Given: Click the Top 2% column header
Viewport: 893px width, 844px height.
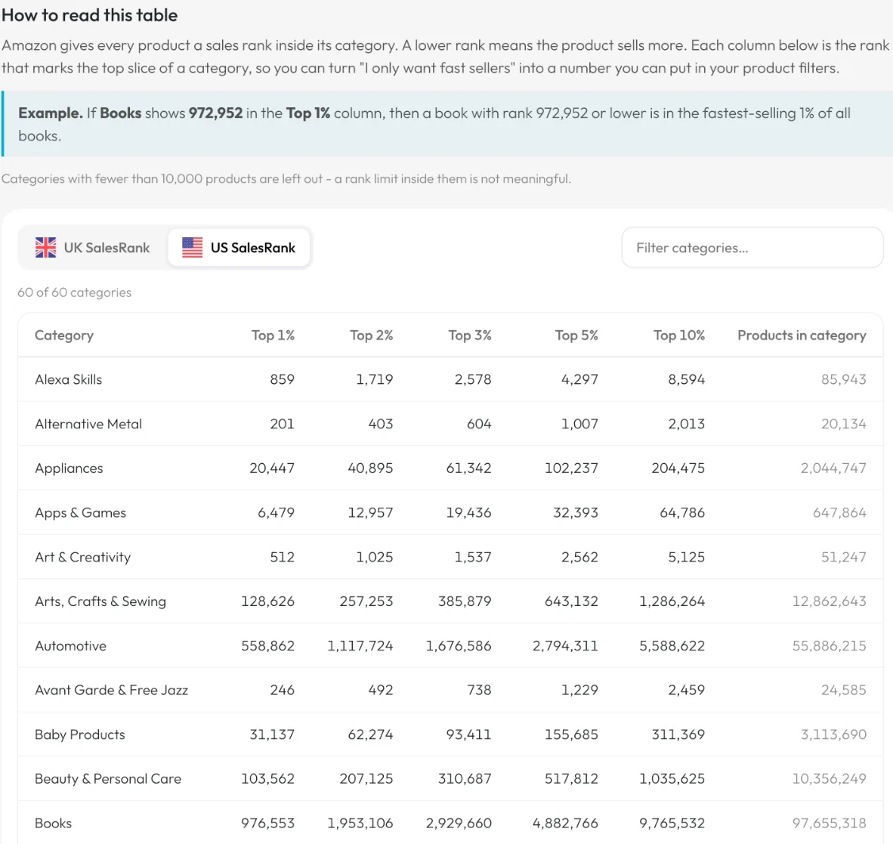Looking at the screenshot, I should coord(371,336).
